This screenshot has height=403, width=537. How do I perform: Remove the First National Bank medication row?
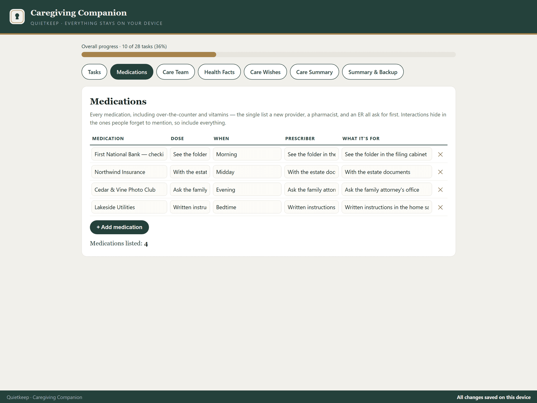440,154
